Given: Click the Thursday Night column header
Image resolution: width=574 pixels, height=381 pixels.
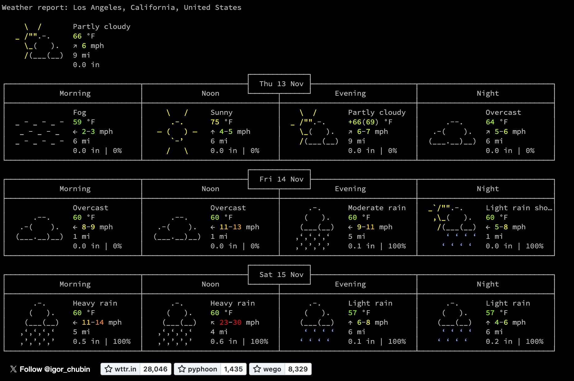Looking at the screenshot, I should (488, 93).
